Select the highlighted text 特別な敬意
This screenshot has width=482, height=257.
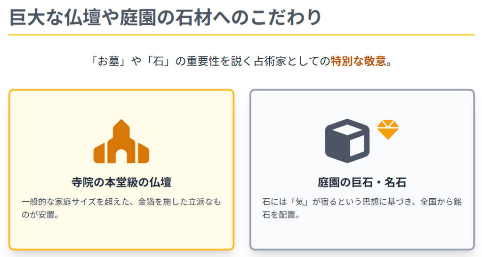[358, 61]
